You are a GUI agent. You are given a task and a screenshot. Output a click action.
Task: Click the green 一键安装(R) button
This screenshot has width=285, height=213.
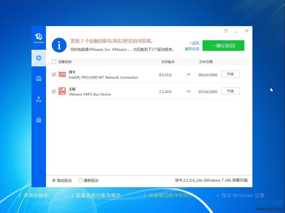[x=223, y=46]
